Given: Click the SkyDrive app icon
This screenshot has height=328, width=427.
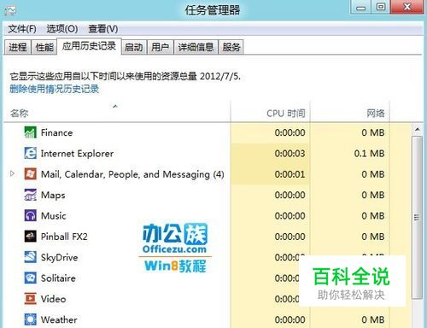Looking at the screenshot, I should coord(30,257).
